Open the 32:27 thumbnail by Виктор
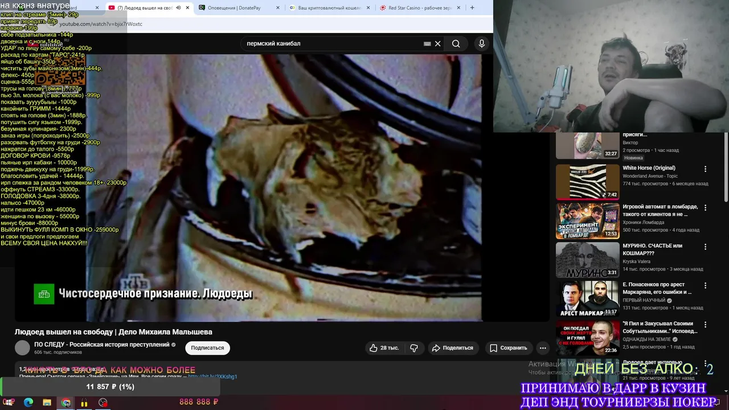 pyautogui.click(x=587, y=146)
